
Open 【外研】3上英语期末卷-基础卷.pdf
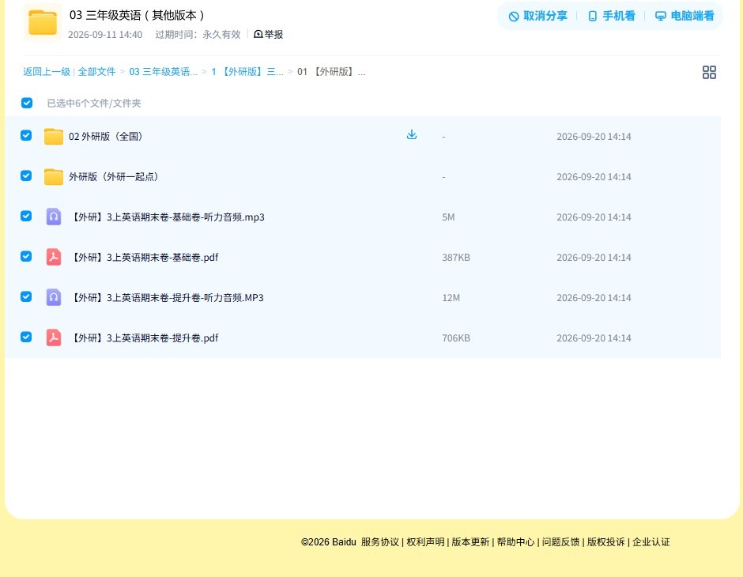tap(144, 257)
